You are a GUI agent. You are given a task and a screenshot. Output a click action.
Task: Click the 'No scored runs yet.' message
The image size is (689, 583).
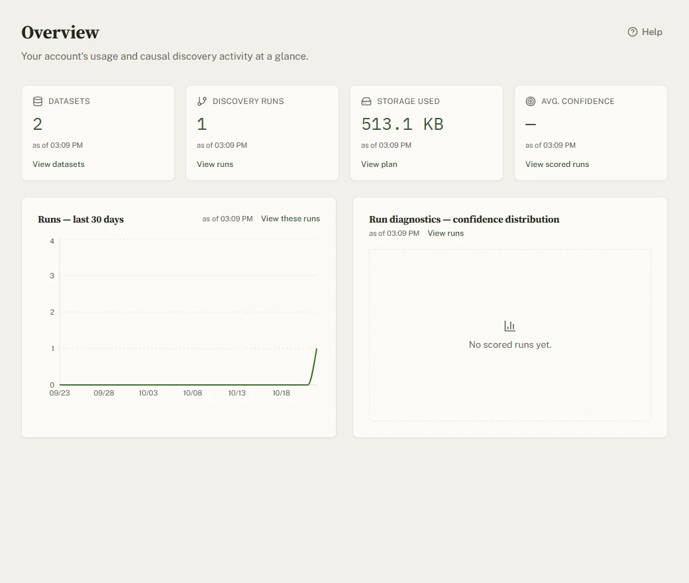(x=510, y=345)
